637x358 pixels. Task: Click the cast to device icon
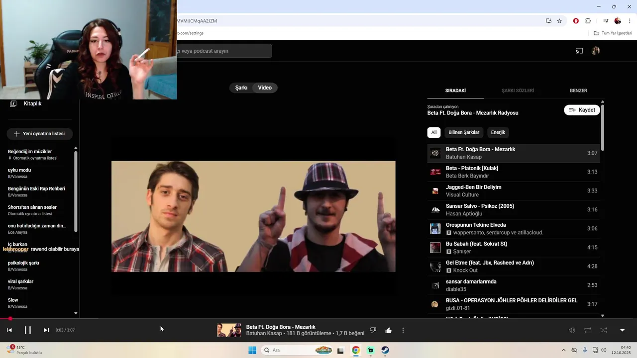pyautogui.click(x=579, y=51)
